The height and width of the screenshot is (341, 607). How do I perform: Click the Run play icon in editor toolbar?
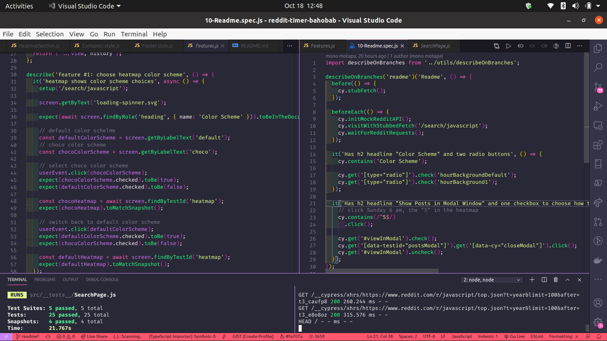pos(508,46)
